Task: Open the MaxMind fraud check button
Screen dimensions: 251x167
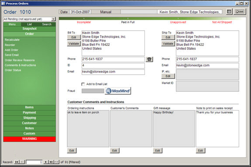Action: tap(118, 91)
